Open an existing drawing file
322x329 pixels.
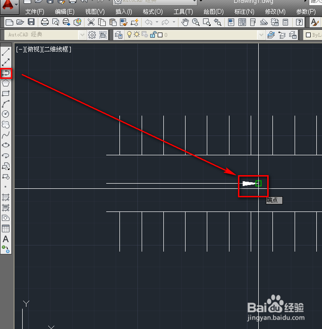pyautogui.click(x=20, y=22)
